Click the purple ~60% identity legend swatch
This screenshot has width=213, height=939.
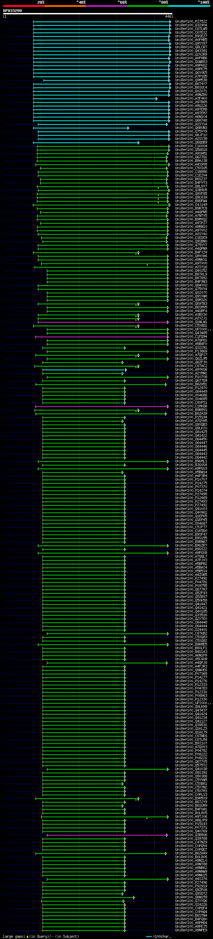coord(106,6)
